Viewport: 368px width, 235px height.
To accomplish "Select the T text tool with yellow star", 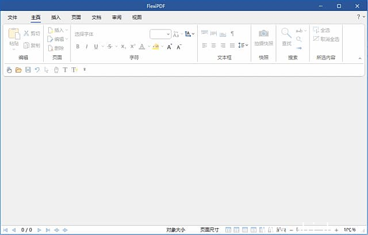I will tap(74, 70).
